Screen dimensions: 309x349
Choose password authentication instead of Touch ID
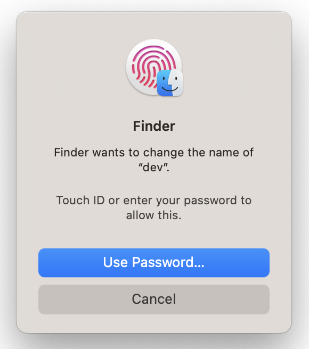coord(154,263)
